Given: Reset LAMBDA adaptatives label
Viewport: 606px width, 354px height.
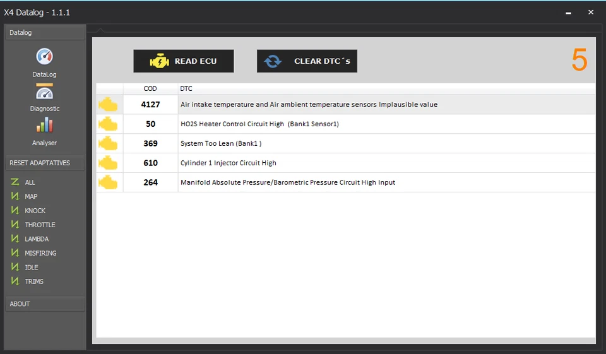Looking at the screenshot, I should point(37,239).
